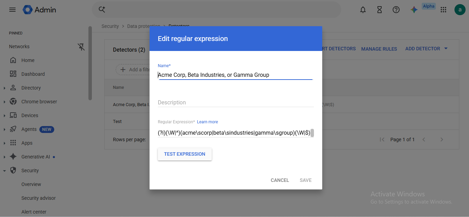Click Manage Rules
This screenshot has height=217, width=469.
click(x=379, y=49)
